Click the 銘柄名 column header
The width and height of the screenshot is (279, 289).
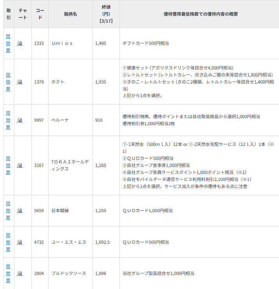coord(70,14)
